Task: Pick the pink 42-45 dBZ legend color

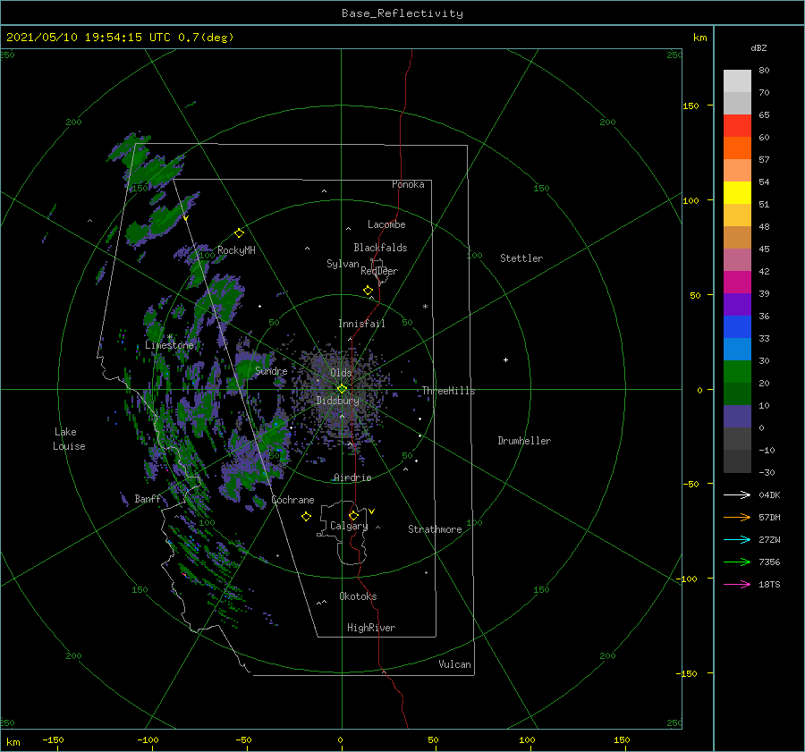Action: 737,259
